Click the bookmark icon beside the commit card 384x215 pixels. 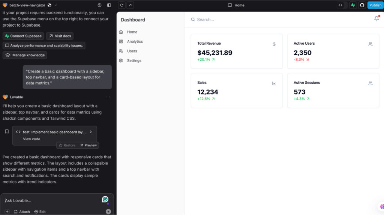(x=7, y=132)
